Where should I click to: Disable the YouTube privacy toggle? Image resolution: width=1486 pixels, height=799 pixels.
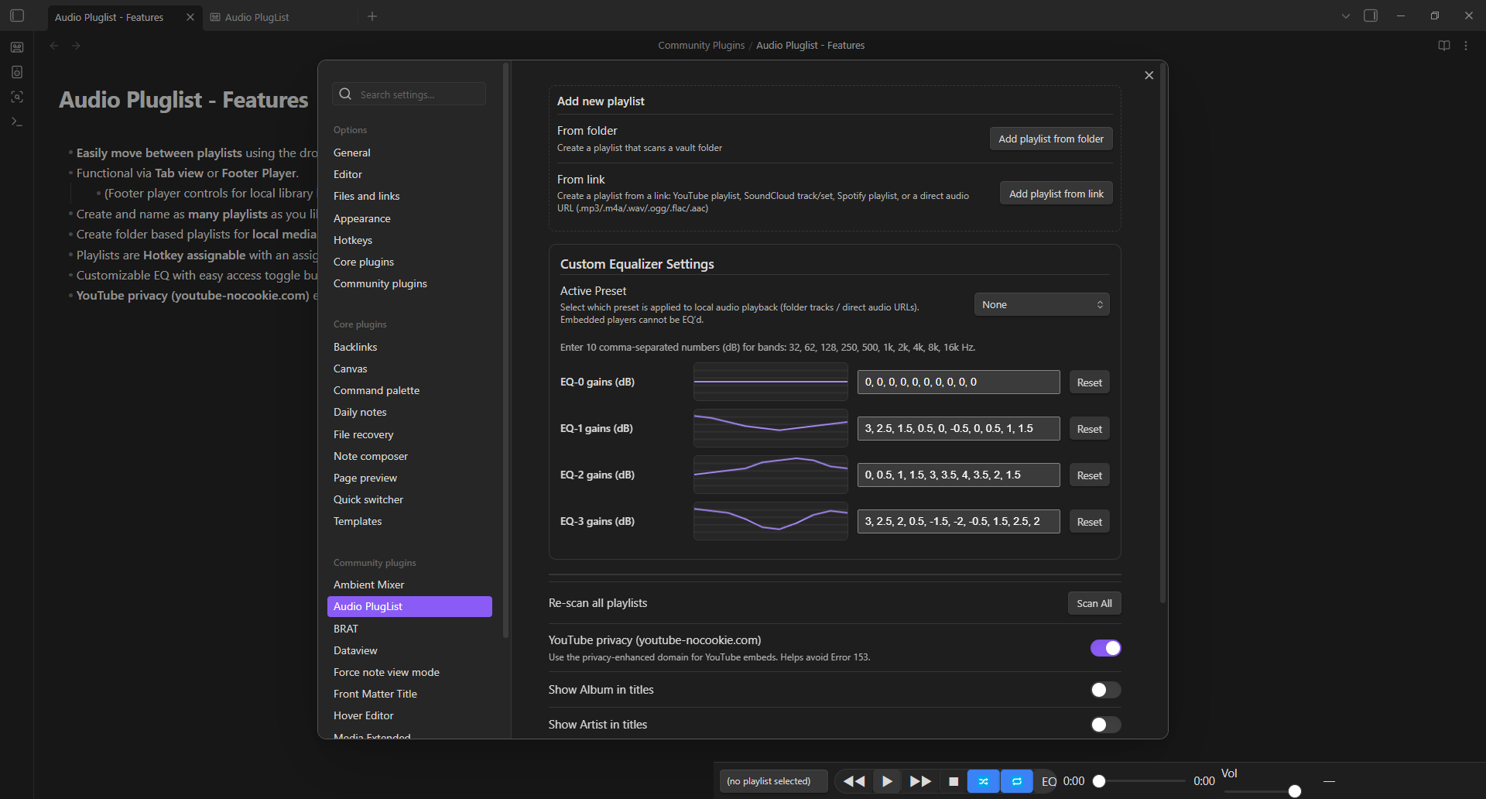[x=1106, y=648]
